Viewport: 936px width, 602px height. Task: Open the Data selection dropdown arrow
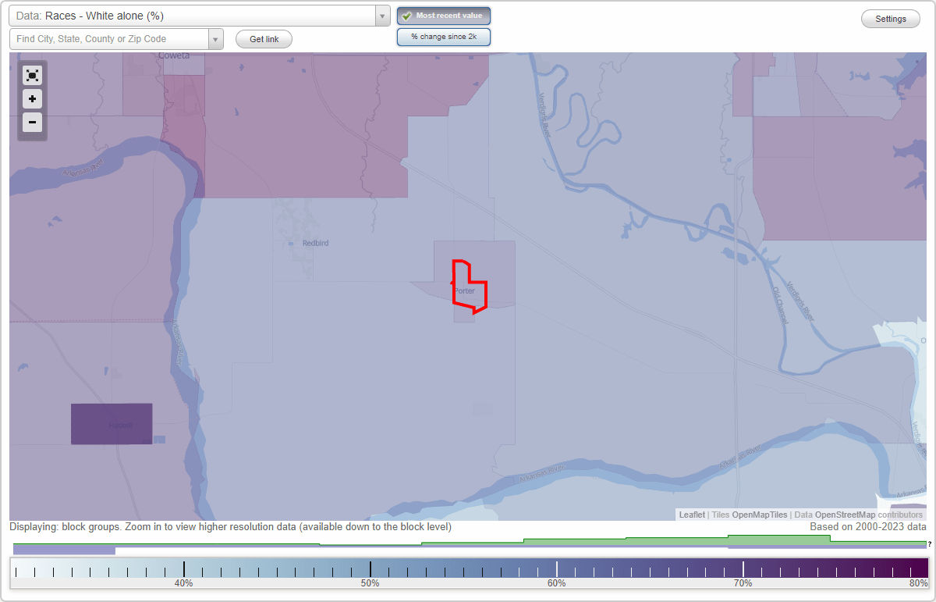pos(381,16)
